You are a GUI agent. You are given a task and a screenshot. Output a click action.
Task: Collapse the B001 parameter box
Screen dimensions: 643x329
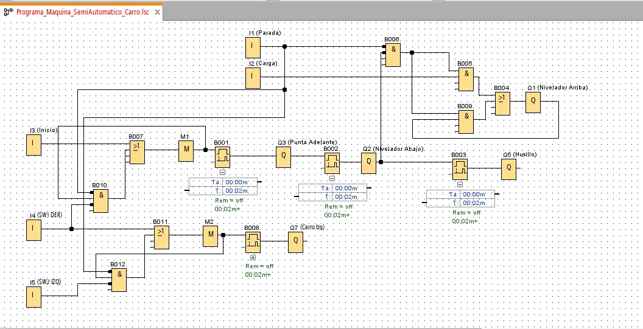pyautogui.click(x=222, y=173)
